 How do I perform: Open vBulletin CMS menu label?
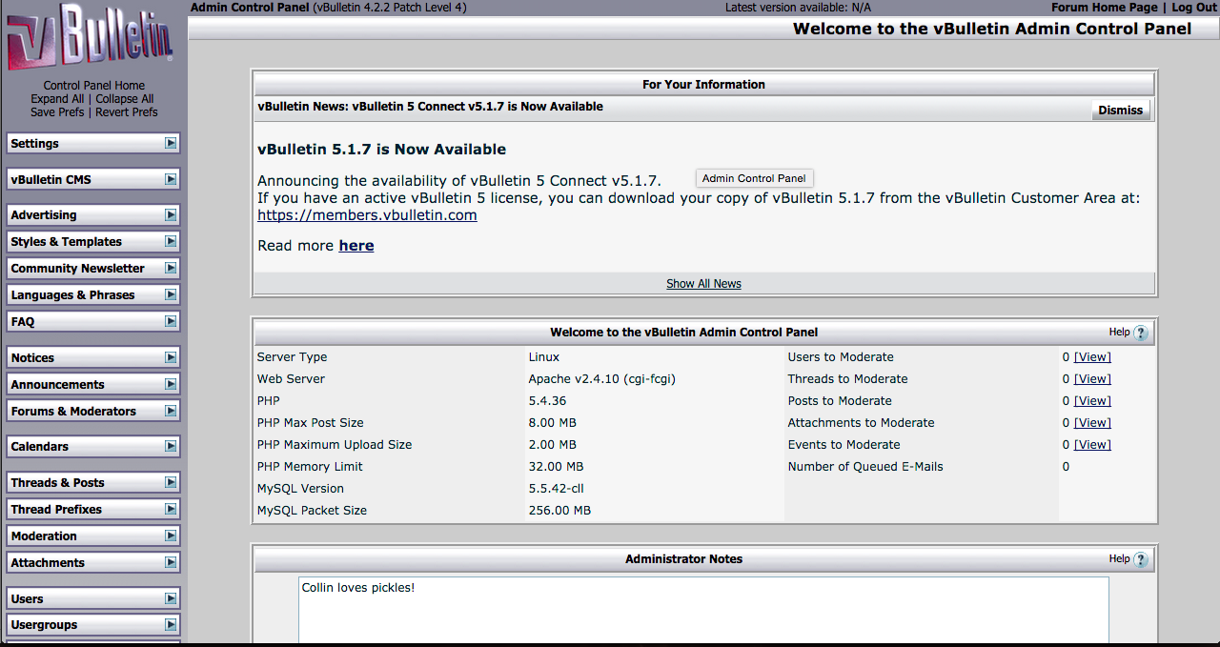point(51,180)
